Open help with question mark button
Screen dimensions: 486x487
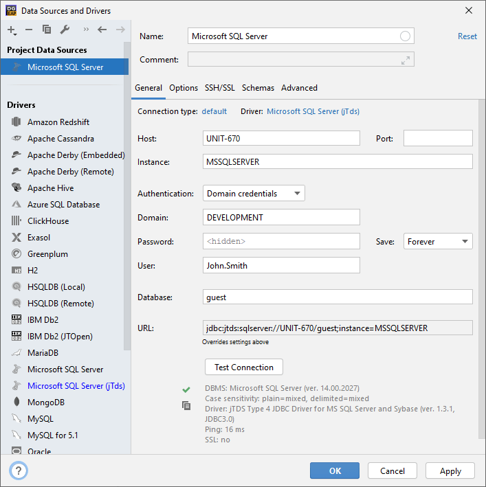point(19,471)
